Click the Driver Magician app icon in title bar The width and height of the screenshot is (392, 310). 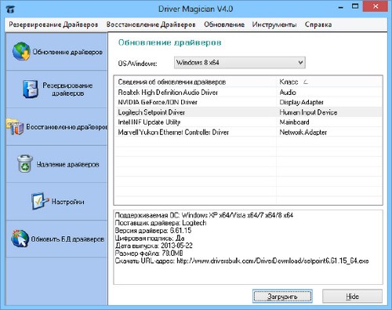10,9
